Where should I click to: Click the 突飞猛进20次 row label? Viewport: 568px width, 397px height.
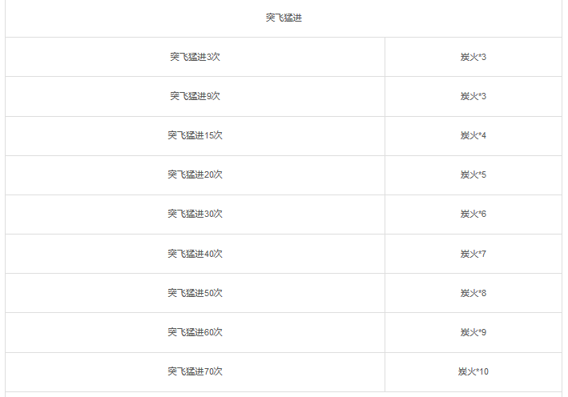(x=195, y=174)
